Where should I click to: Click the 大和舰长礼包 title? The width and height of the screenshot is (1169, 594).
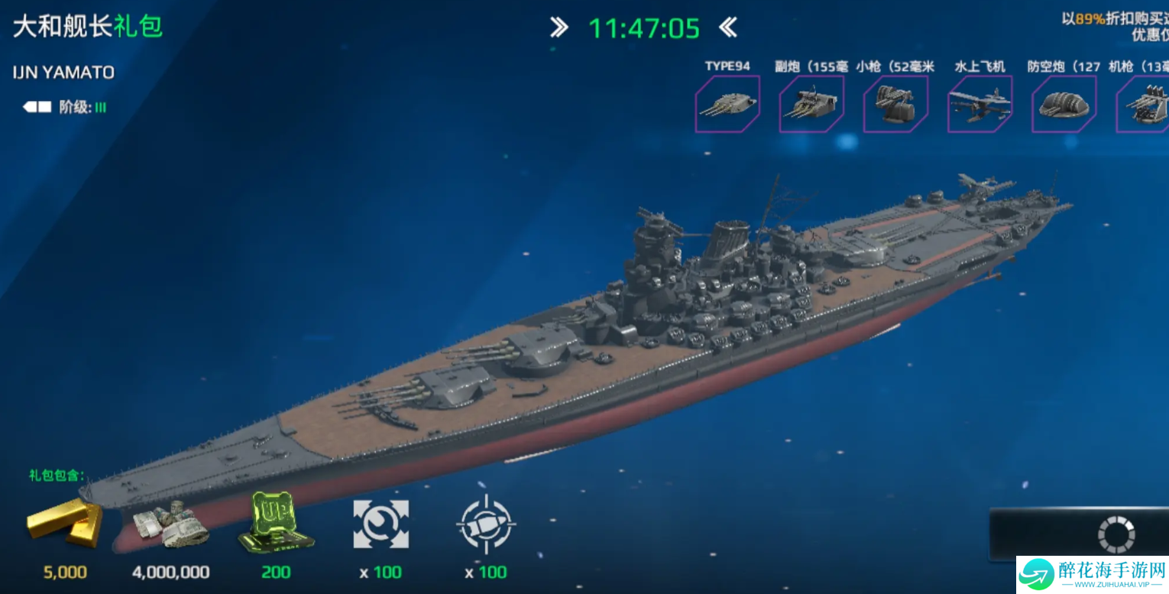(x=87, y=27)
